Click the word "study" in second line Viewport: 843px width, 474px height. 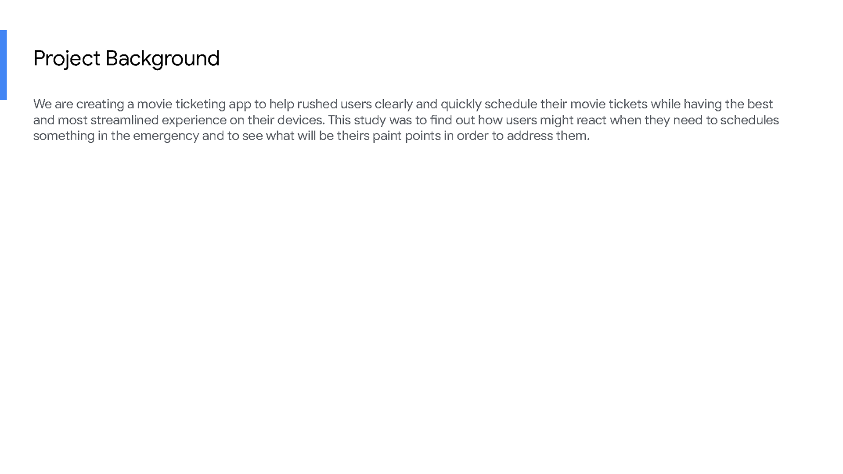[x=370, y=120]
